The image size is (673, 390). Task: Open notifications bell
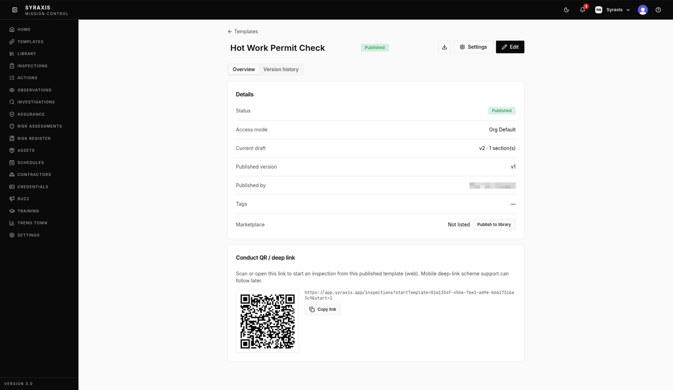coord(583,10)
